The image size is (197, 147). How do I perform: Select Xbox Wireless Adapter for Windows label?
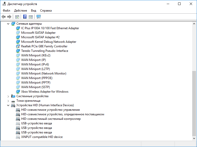click(x=45, y=92)
